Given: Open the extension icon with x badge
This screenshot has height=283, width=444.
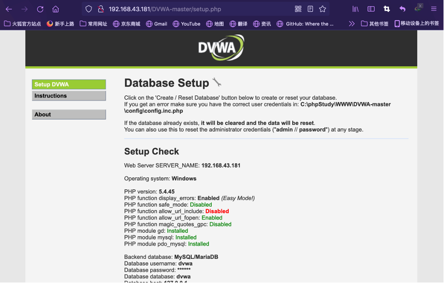Looking at the screenshot, I should 418,8.
